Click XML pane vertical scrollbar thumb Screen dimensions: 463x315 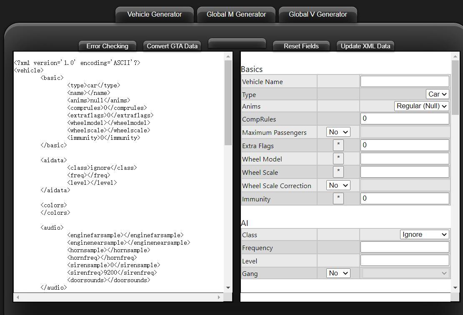[228, 103]
